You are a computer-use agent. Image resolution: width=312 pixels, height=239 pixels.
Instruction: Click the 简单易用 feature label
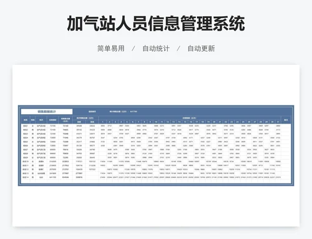111,49
